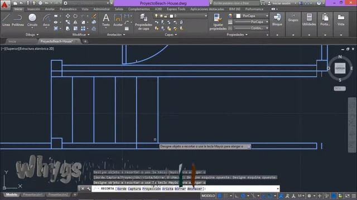Click the Help question mark icon
This screenshot has height=200, width=357.
pyautogui.click(x=319, y=3)
